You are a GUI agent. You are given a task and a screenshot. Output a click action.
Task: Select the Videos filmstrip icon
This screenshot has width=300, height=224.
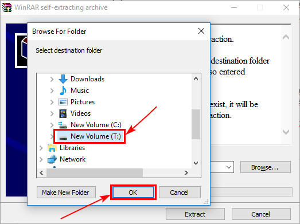click(63, 113)
